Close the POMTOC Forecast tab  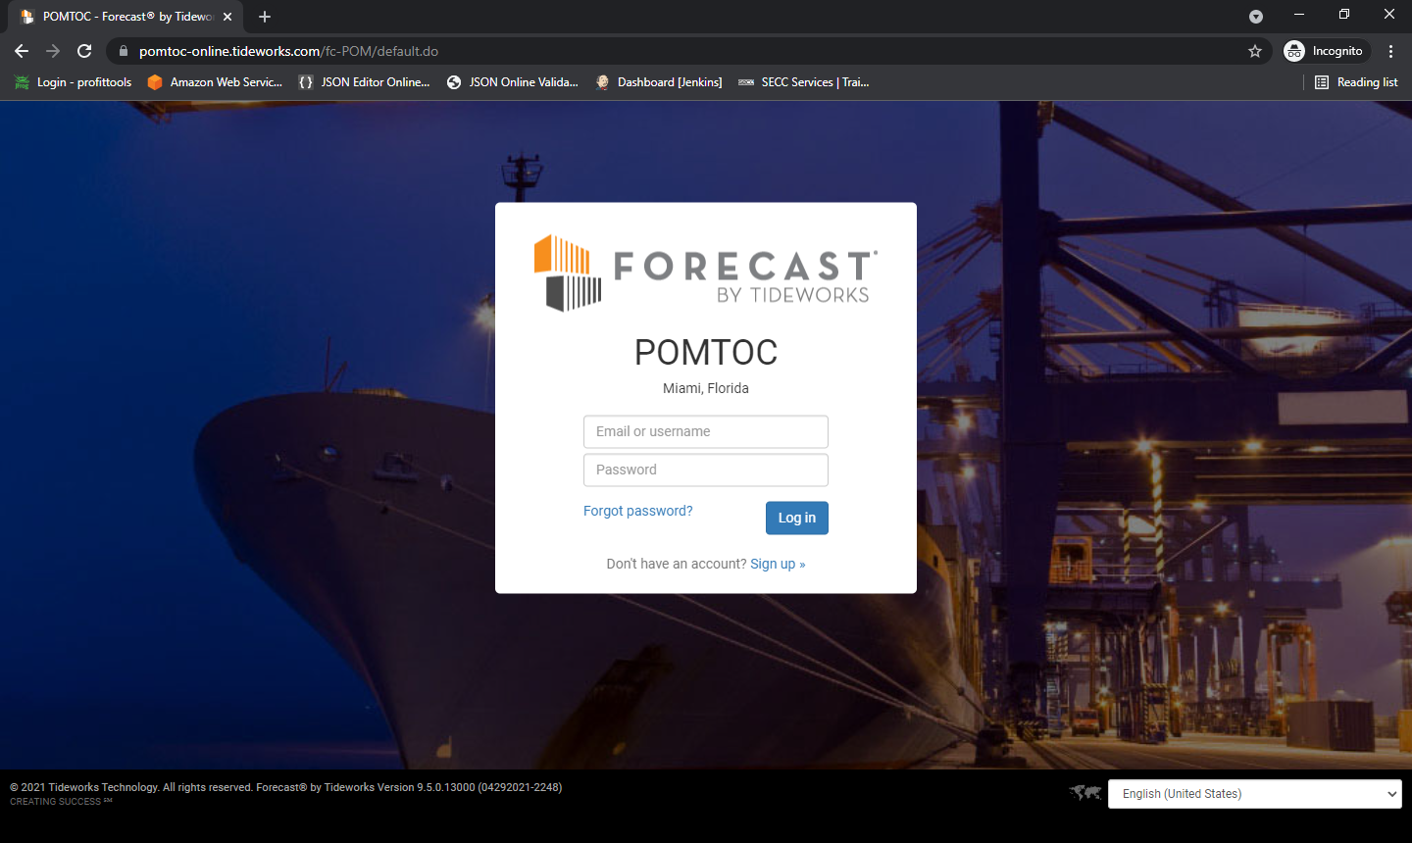coord(227,17)
